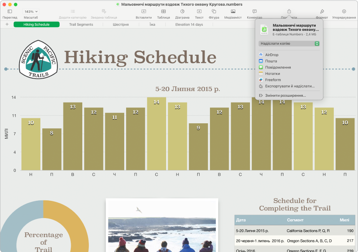The width and height of the screenshot is (358, 252).
Task: Click the Сегмент column header
Action: 295,220
